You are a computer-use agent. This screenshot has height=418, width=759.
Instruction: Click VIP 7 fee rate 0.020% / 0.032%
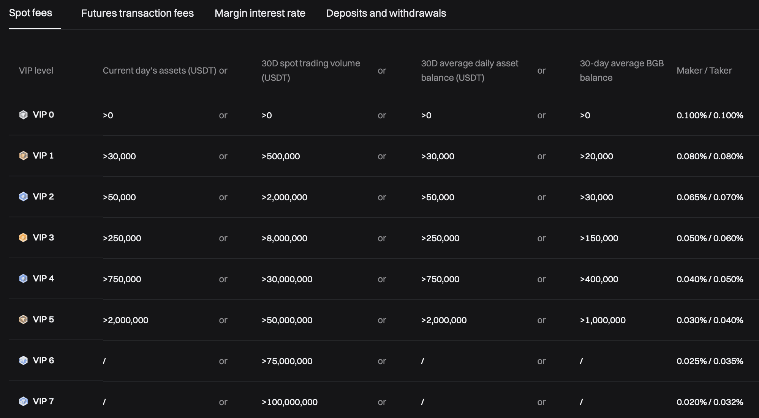tap(710, 402)
